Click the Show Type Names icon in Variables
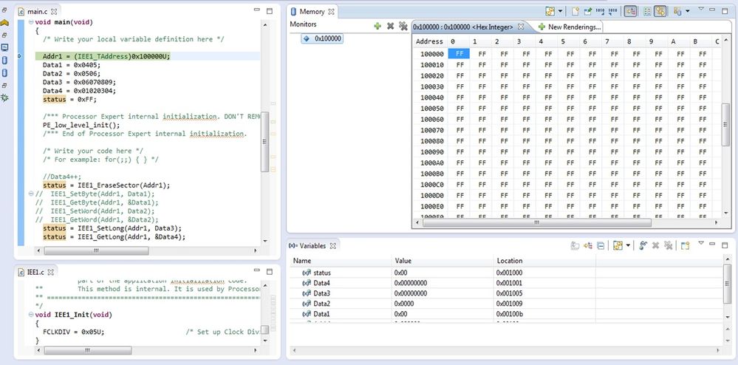Screen dimensions: 738x365 point(576,246)
